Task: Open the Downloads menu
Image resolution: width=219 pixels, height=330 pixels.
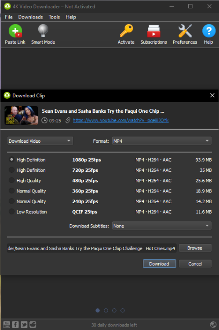Action: [x=30, y=17]
